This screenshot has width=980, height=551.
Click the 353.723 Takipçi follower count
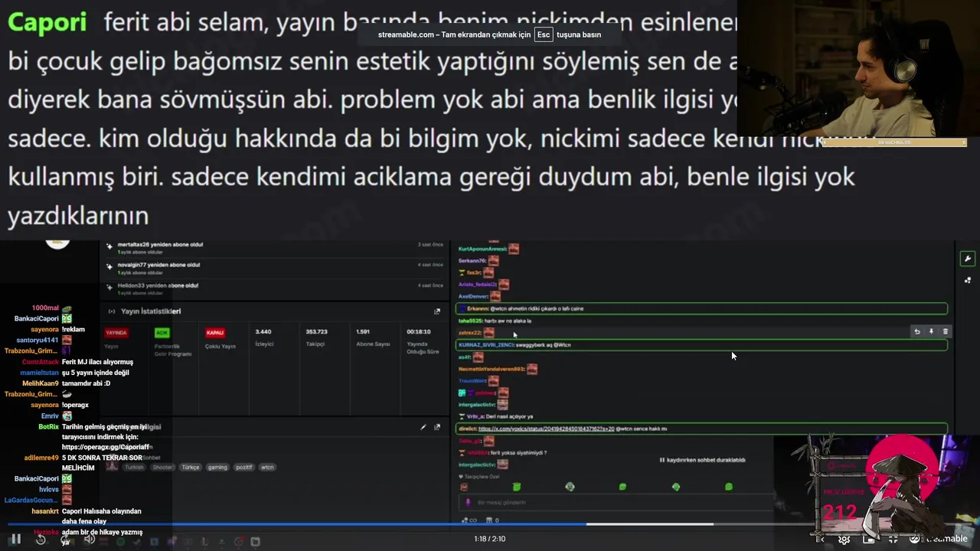point(316,337)
